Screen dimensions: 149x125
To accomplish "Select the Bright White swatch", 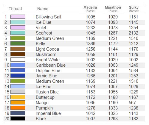I will pyautogui.click(x=18, y=60).
